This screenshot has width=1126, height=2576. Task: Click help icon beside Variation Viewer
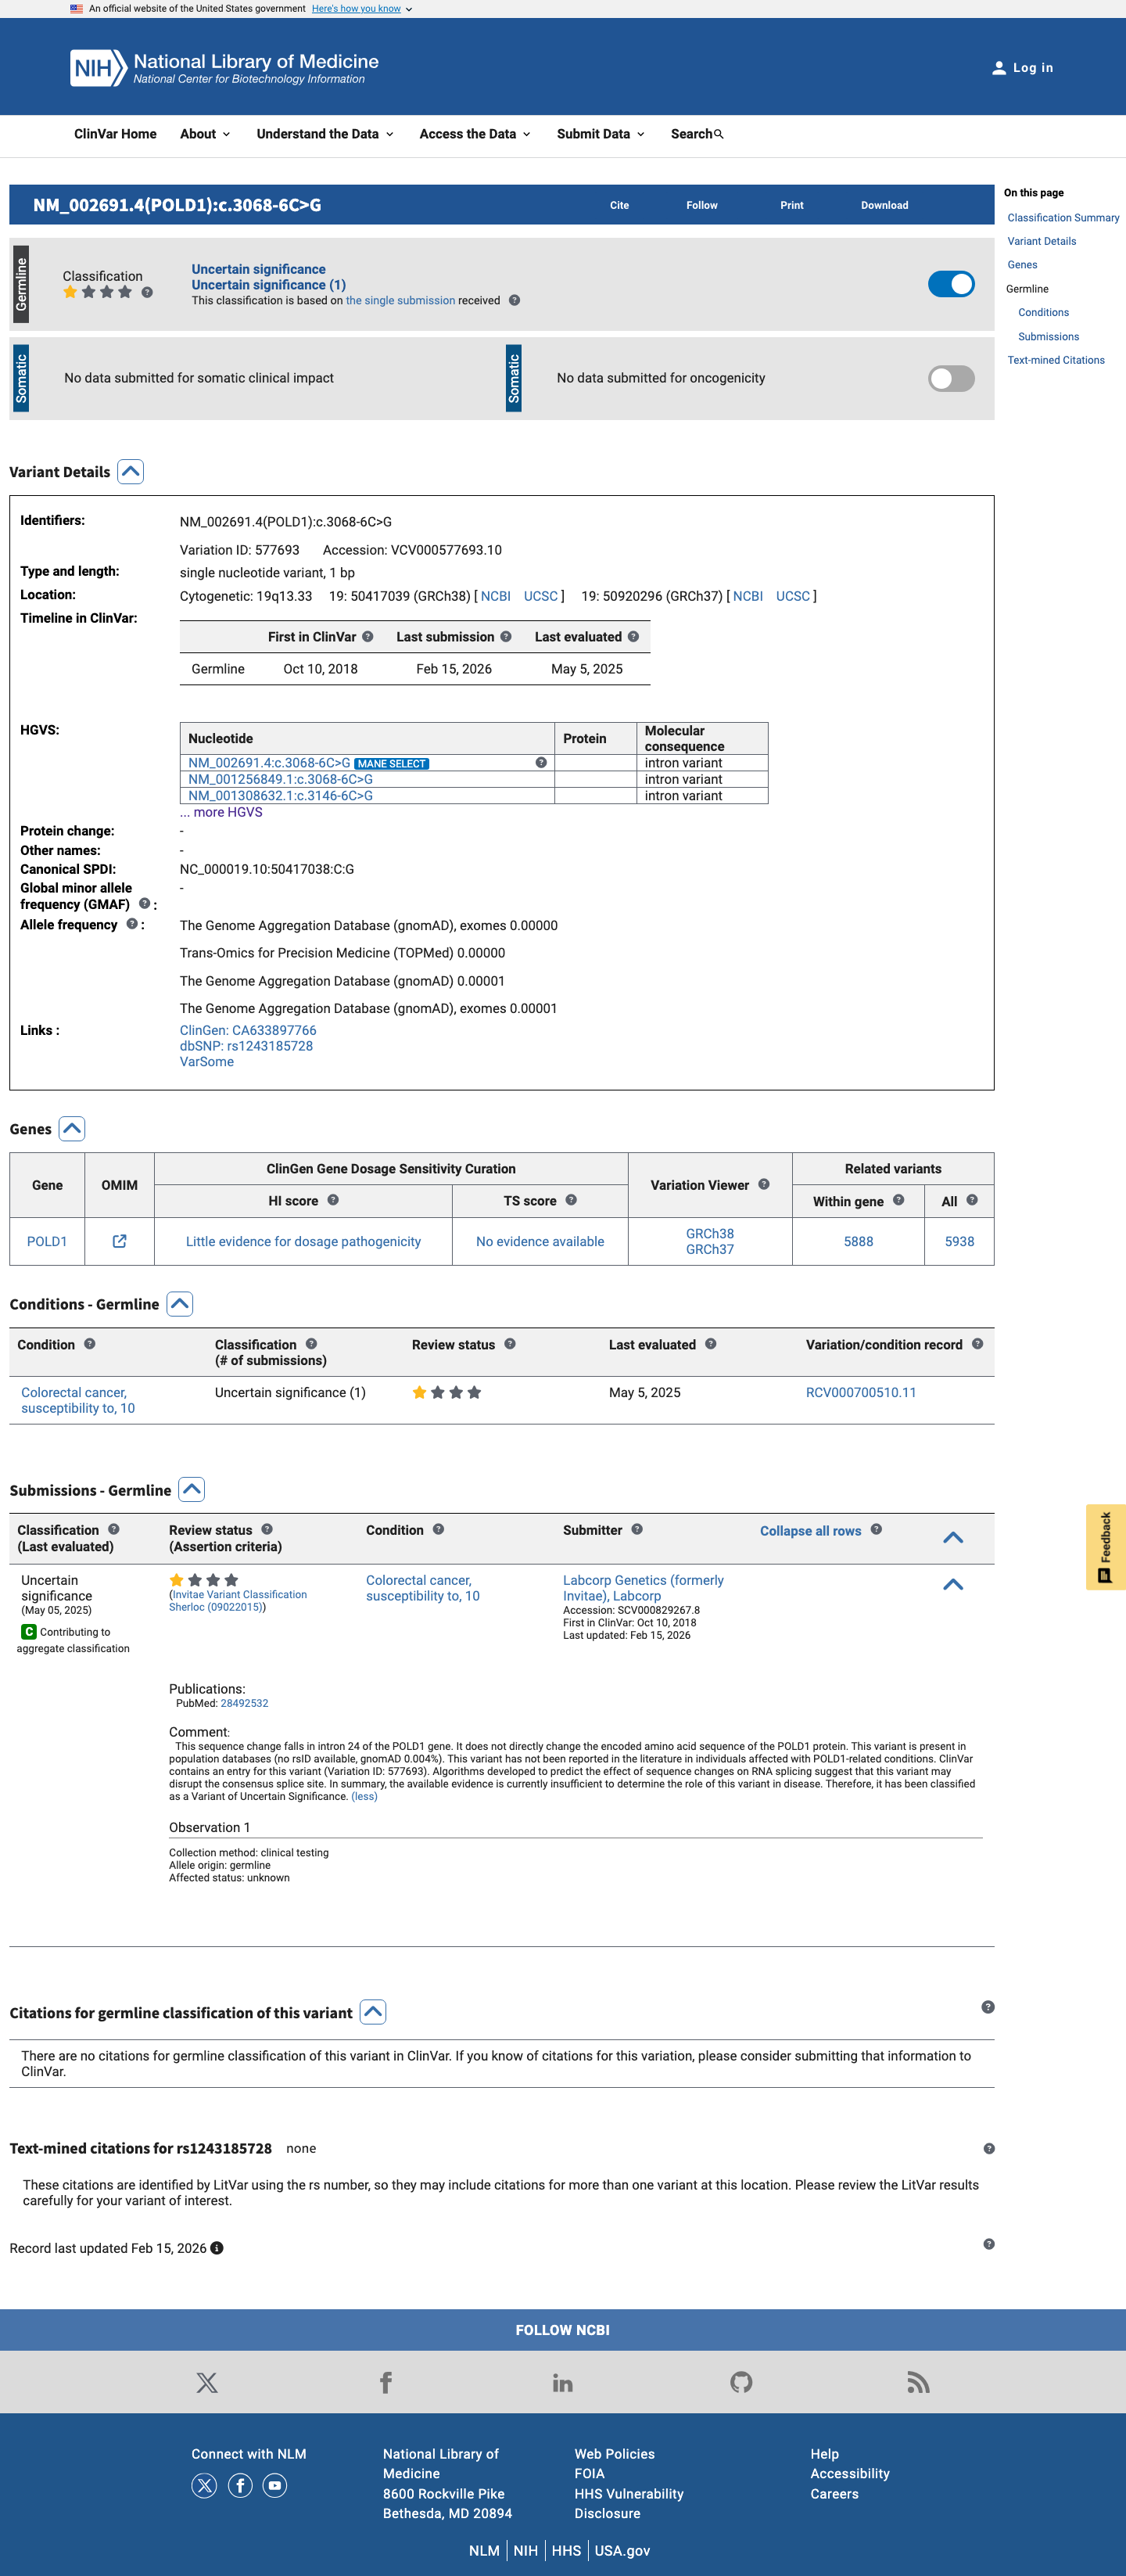click(x=764, y=1184)
